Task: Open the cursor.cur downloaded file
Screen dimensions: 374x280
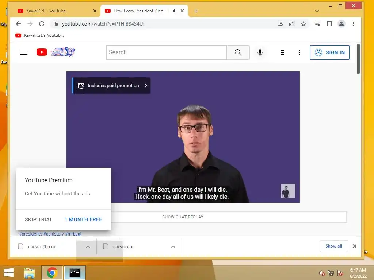Action: tap(123, 247)
